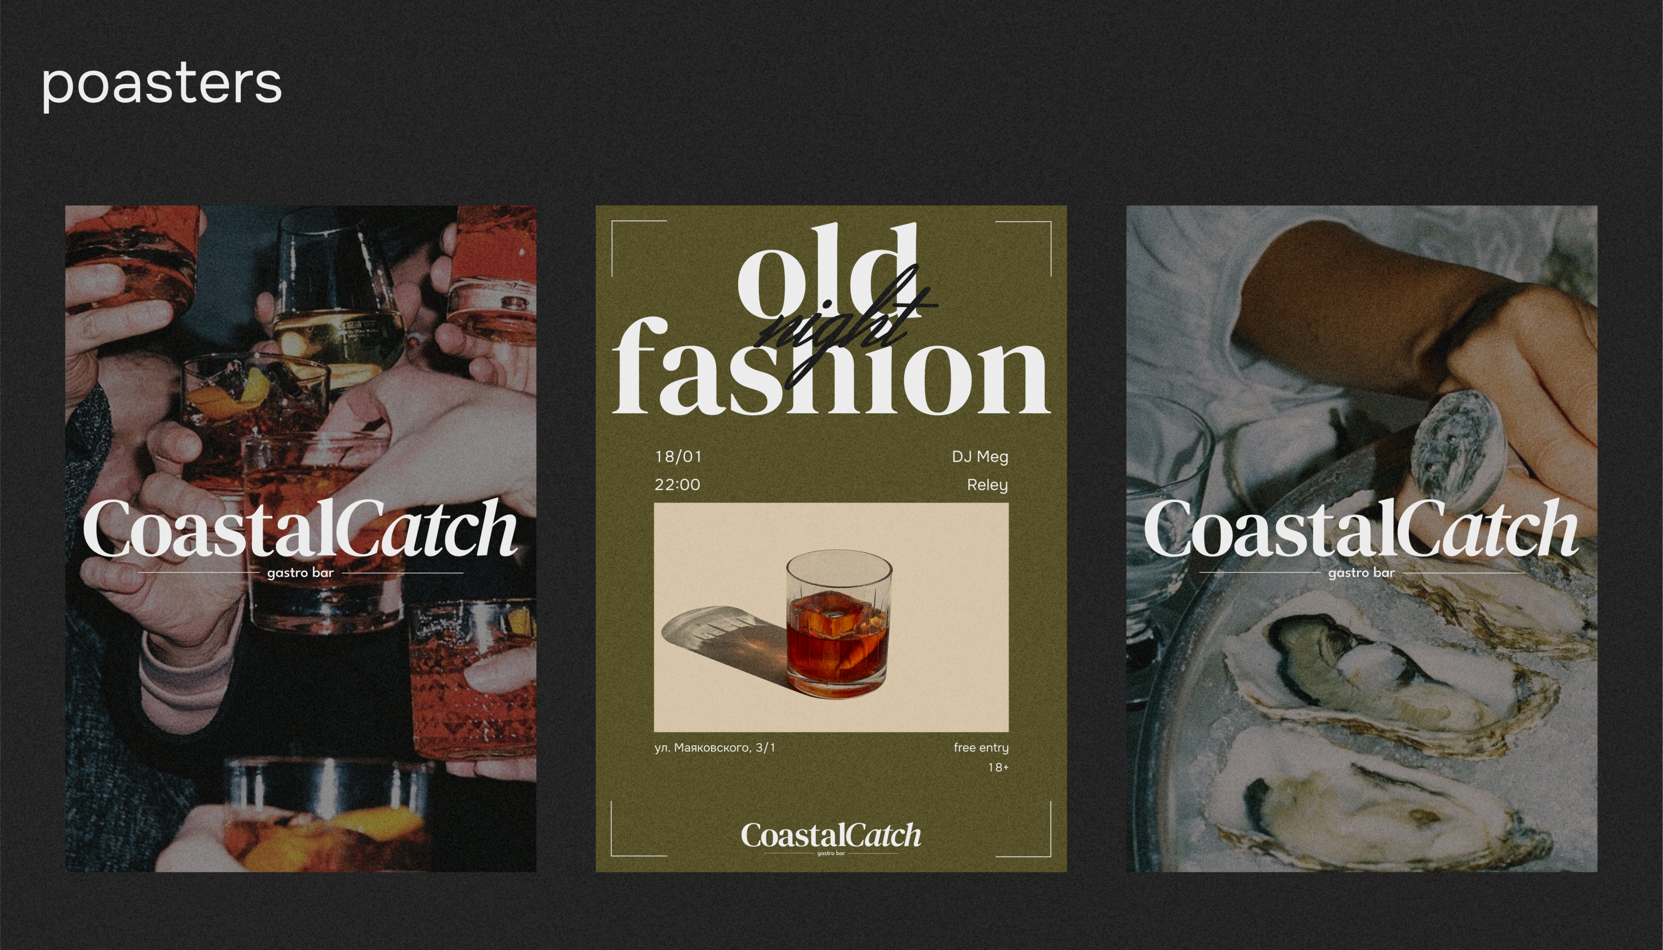
Task: Select the cocktail toast poster
Action: coord(301,538)
